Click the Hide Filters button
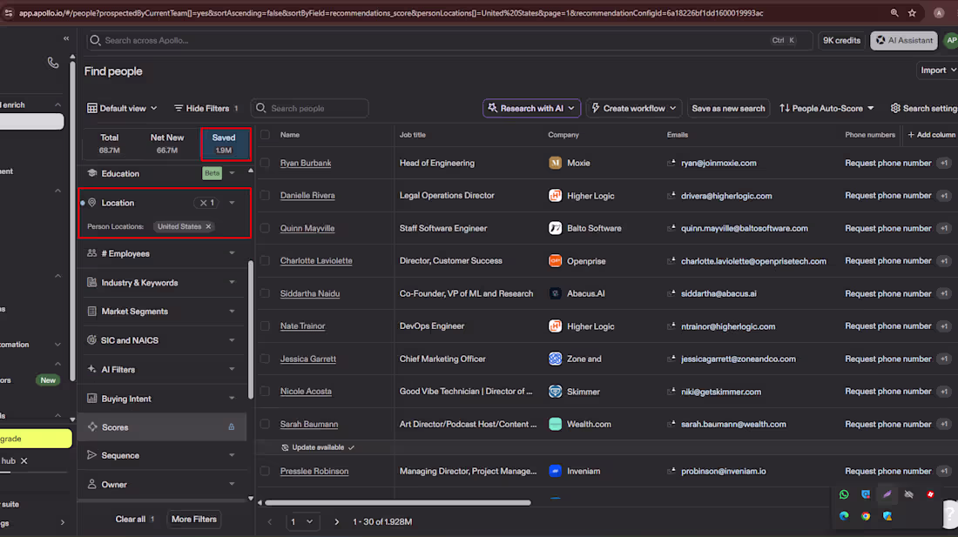Viewport: 958px width, 537px height. (x=206, y=108)
